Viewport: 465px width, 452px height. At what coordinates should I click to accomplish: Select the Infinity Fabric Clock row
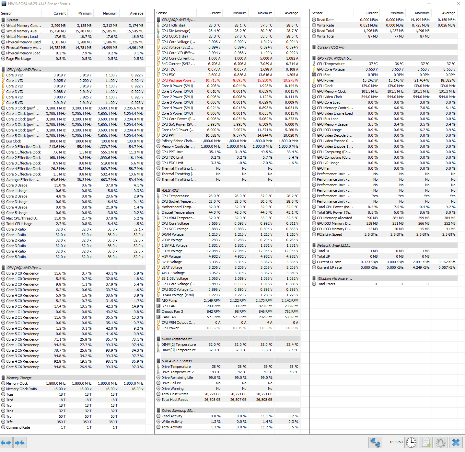[x=228, y=141]
